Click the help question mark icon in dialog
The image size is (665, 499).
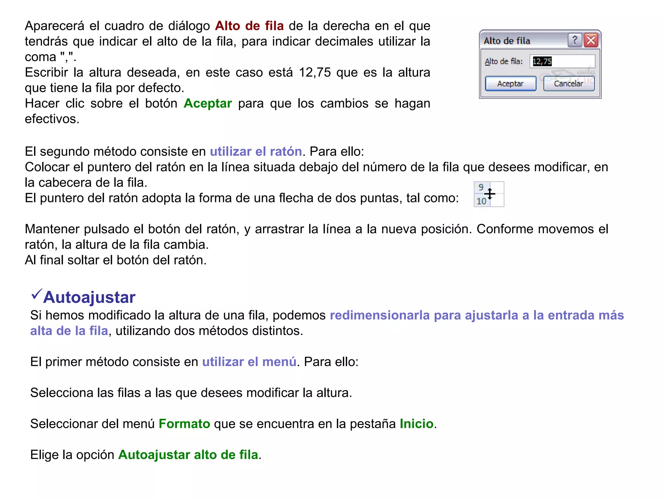click(x=574, y=41)
